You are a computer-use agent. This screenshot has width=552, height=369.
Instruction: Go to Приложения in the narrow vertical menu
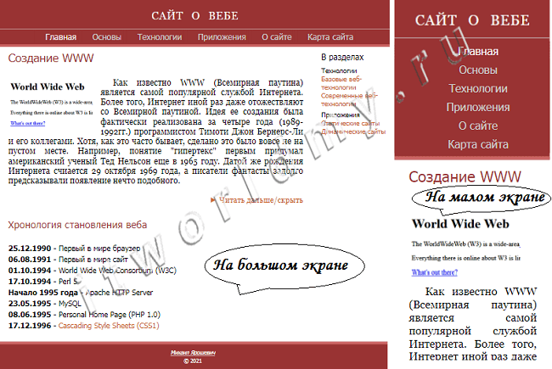point(478,107)
